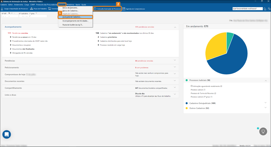
Task: Open Cadastros prioritários link
Action: coord(107,37)
